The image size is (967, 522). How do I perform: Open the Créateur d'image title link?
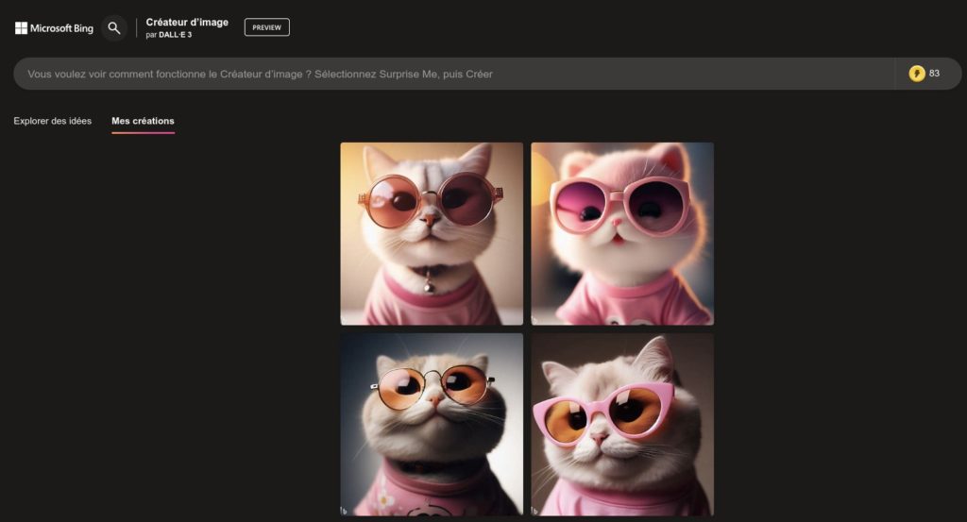coord(187,23)
